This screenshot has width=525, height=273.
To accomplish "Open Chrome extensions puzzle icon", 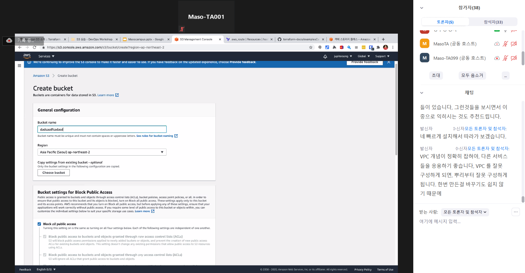I will (378, 47).
